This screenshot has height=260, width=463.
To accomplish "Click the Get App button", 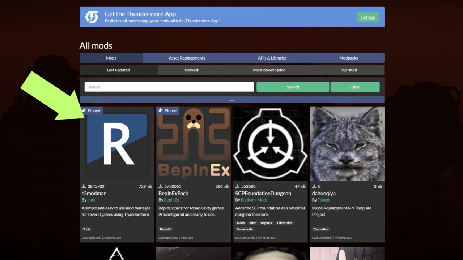I will (368, 17).
